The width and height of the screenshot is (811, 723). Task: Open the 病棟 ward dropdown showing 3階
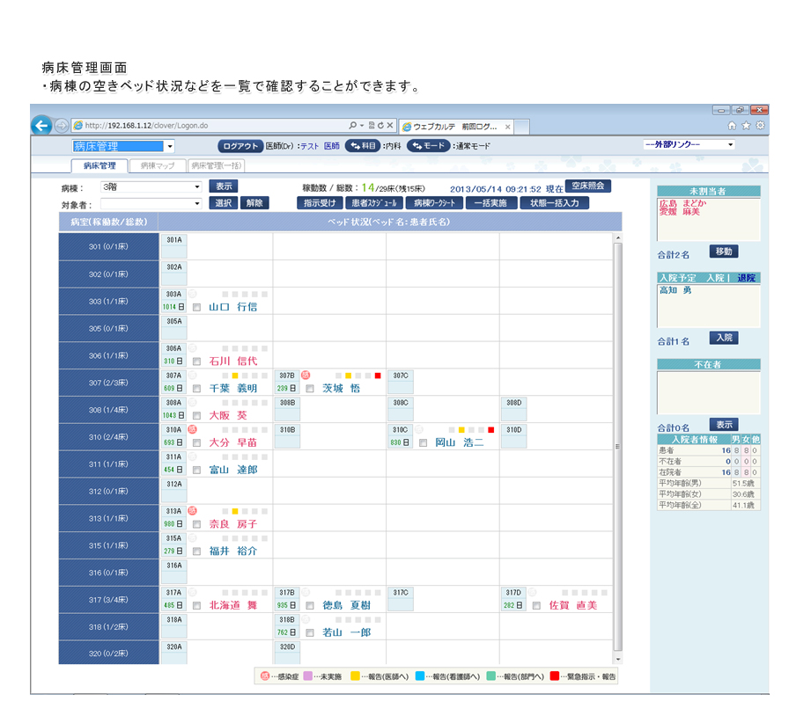click(x=151, y=187)
